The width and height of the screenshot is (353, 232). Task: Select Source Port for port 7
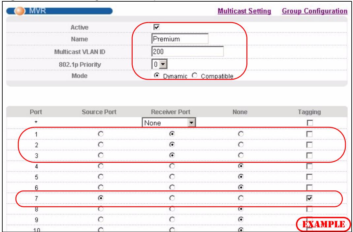[101, 198]
